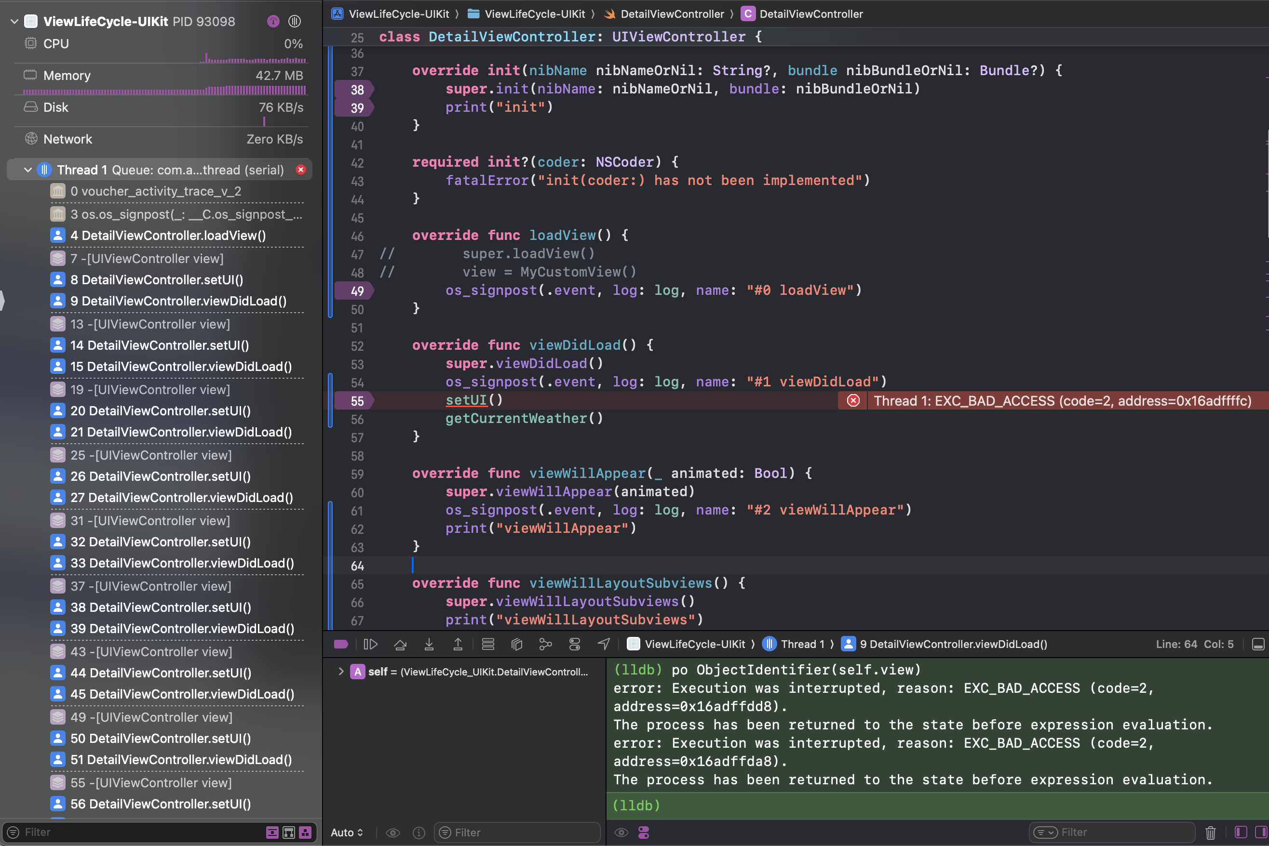Clear console with the trash icon
Screen dimensions: 1269x846
pyautogui.click(x=1210, y=833)
